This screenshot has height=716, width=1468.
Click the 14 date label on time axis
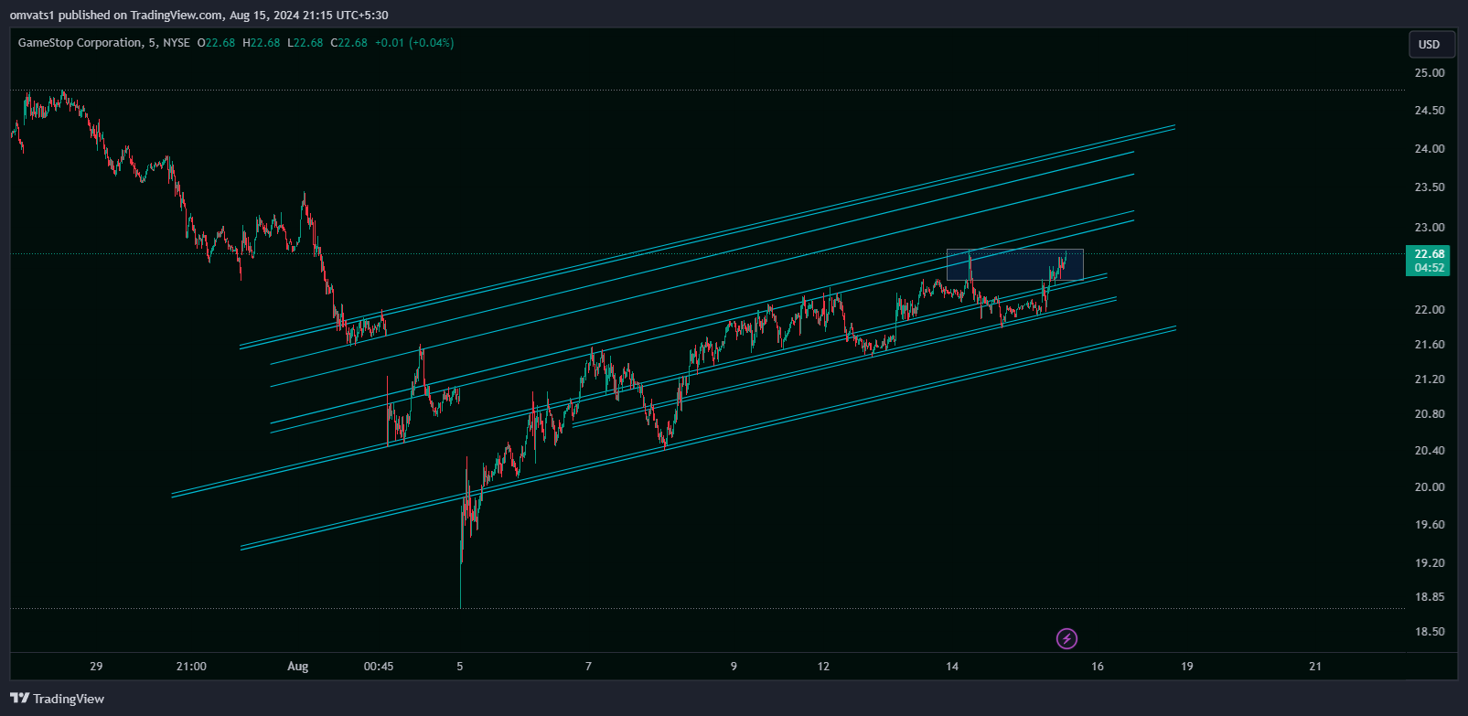click(x=952, y=667)
